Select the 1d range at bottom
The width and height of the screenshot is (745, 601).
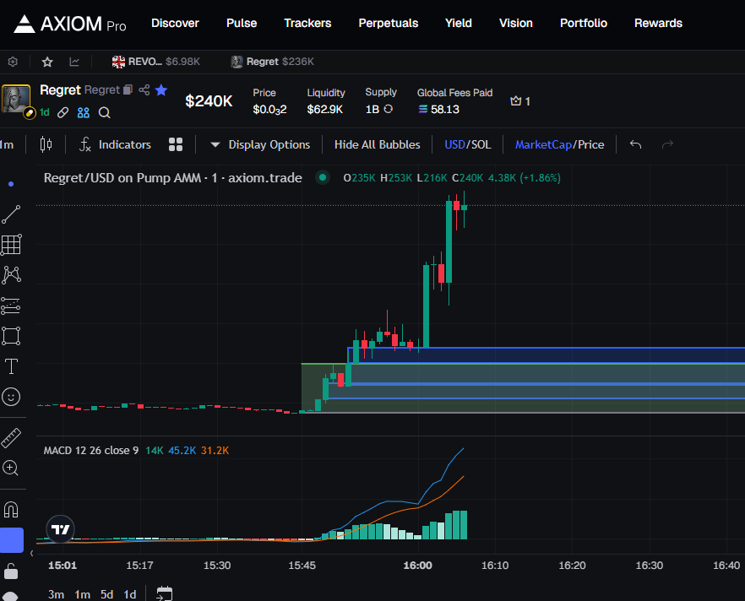[130, 594]
